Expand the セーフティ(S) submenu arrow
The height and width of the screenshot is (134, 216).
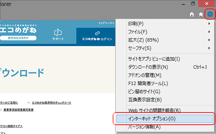coord(209,48)
